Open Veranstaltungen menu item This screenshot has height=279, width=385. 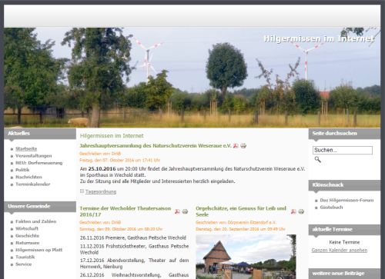pyautogui.click(x=34, y=156)
